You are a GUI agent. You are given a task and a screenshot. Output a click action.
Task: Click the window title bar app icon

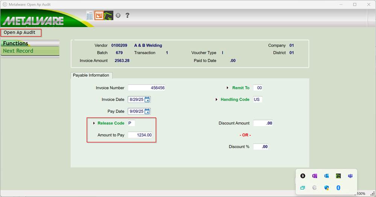5,4
